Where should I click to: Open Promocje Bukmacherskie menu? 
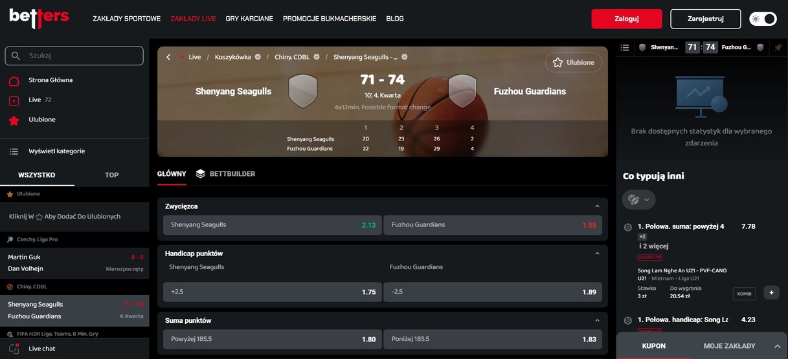click(330, 19)
